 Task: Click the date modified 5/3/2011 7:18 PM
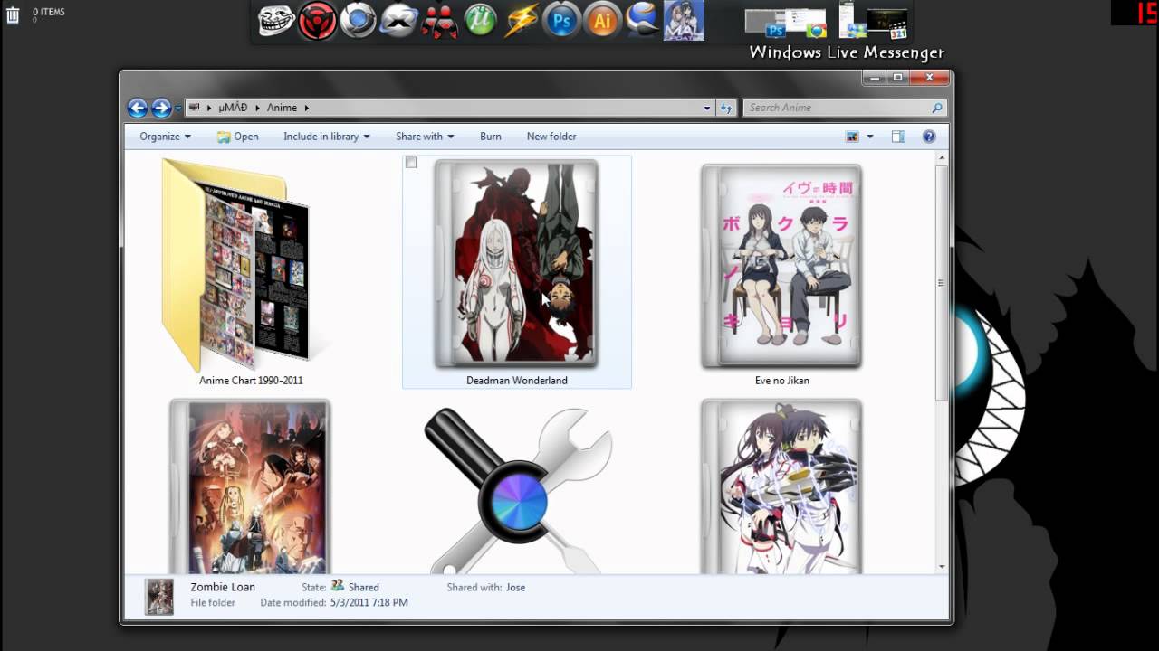tap(369, 602)
